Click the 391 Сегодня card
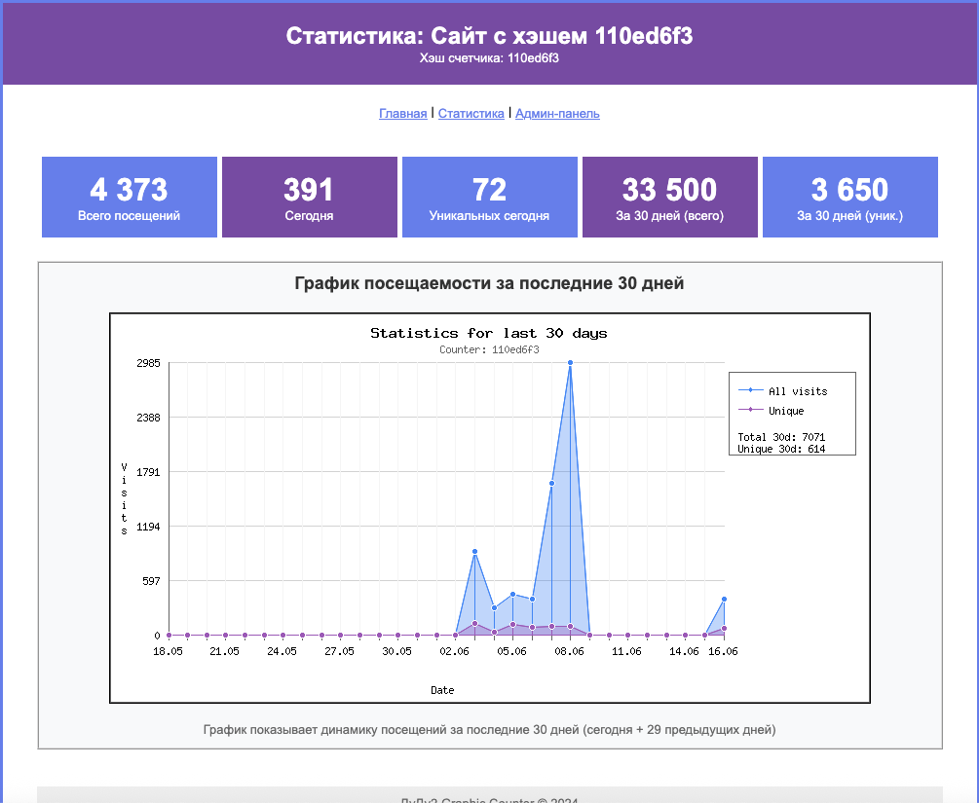The image size is (979, 803). click(x=310, y=198)
